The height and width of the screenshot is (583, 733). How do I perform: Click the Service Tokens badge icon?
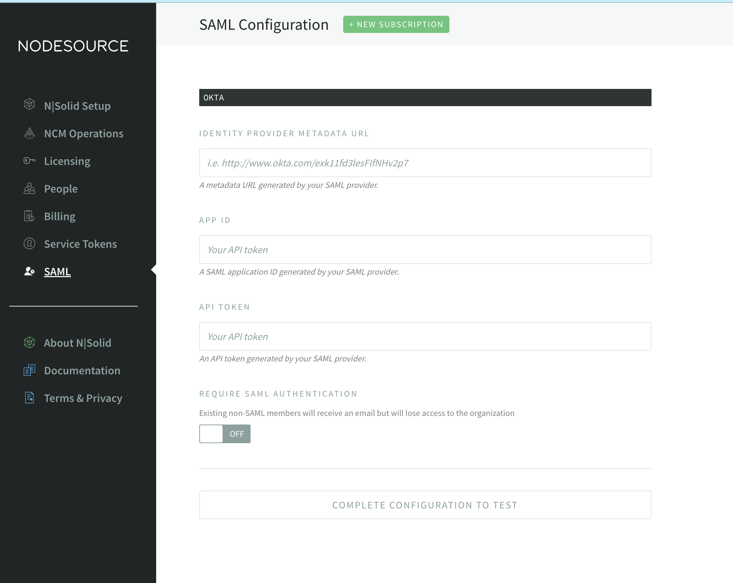tap(29, 243)
